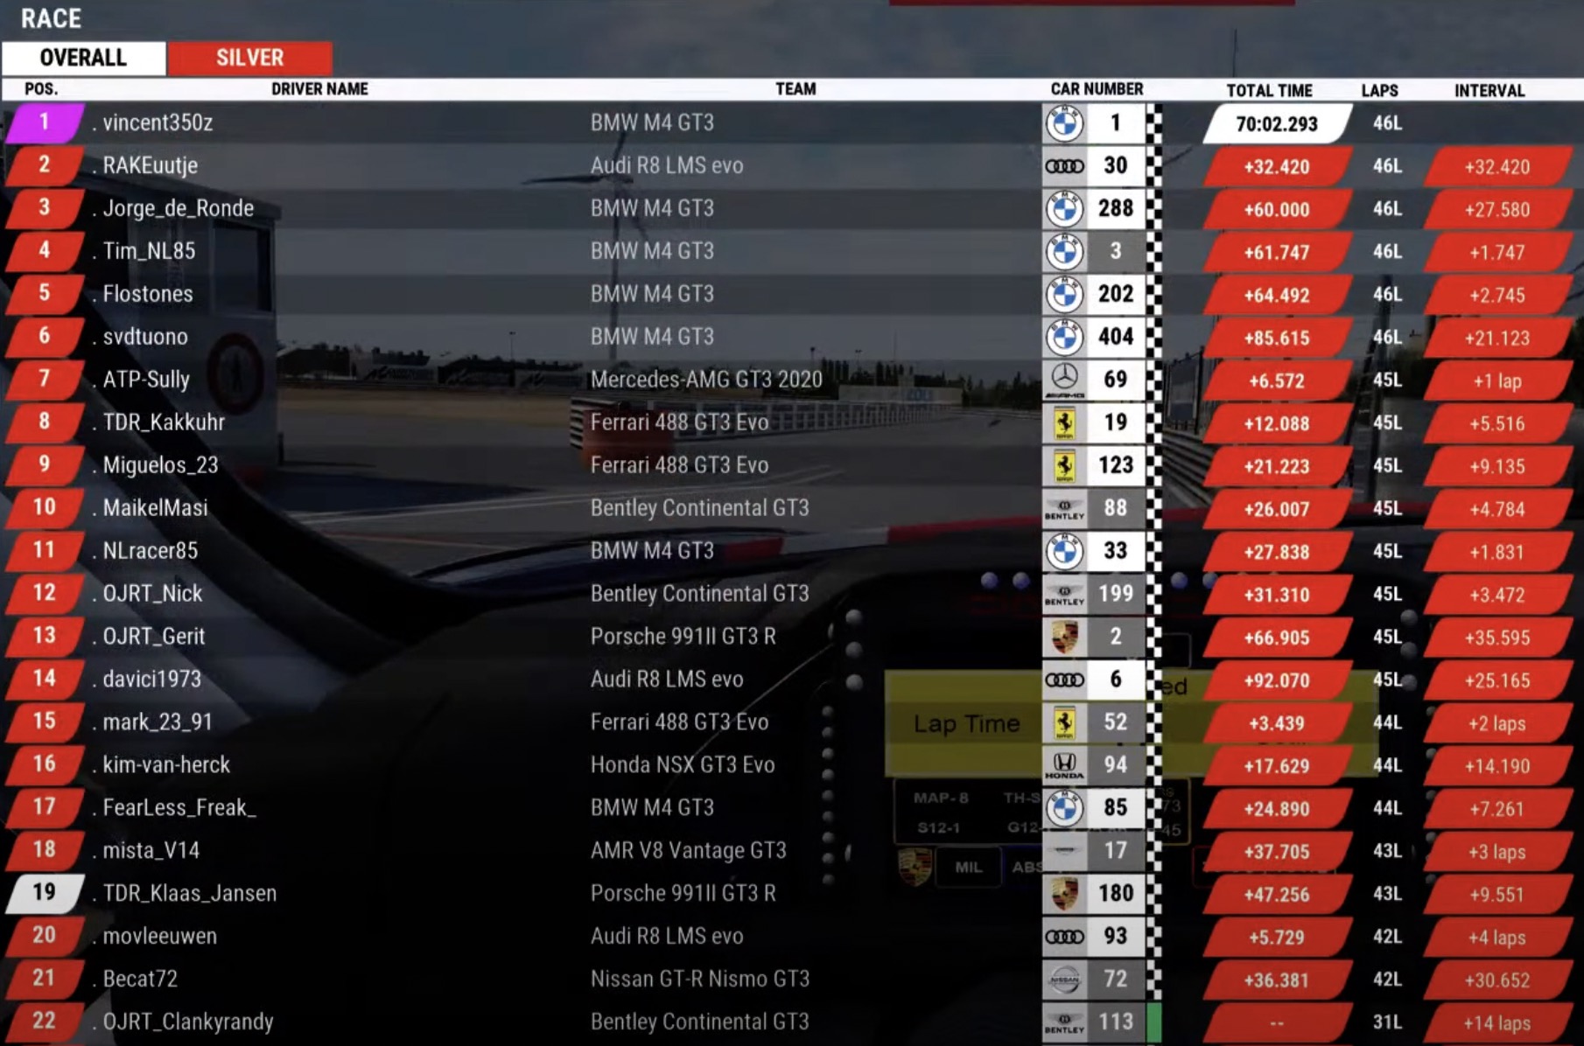Click the Nissan logo for car 72
Viewport: 1584px width, 1046px height.
(1064, 980)
